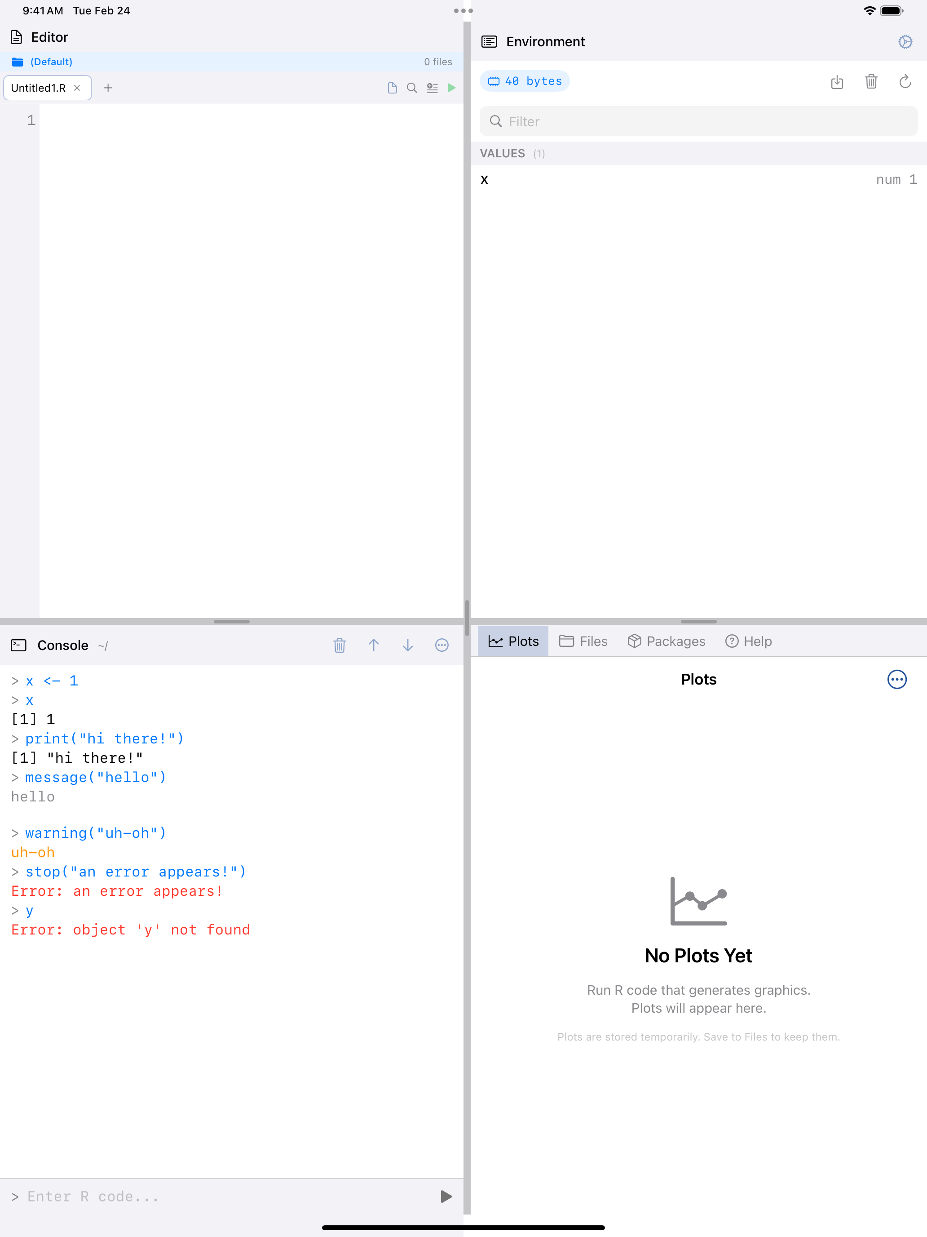Open Environment settings via the gear icon
927x1237 pixels.
[x=905, y=41]
